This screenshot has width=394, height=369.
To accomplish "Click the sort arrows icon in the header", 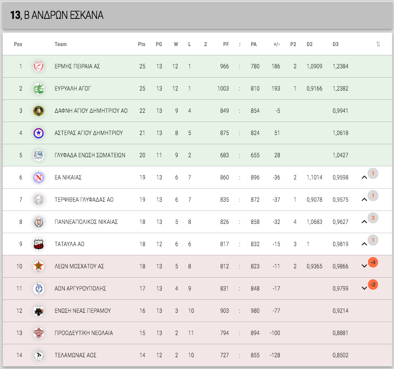I will [378, 44].
